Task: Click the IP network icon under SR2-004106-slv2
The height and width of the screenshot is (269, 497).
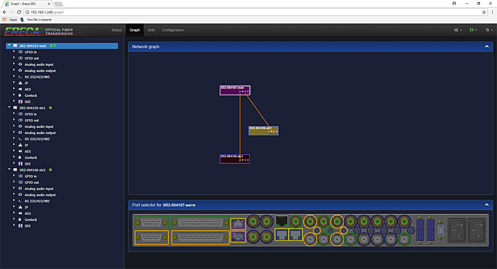Action: point(20,208)
